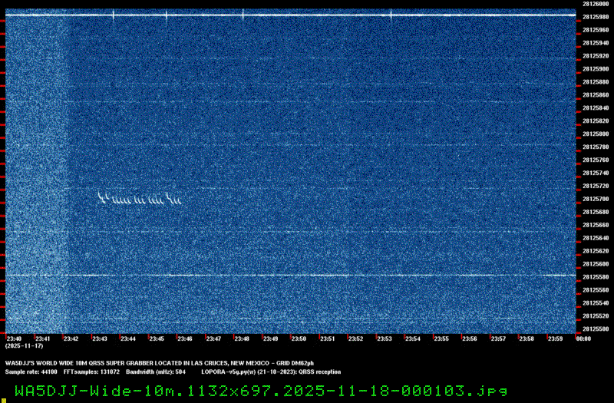This screenshot has height=403, width=614.
Task: Click the bright carrier line at 28125980
Action: click(291, 15)
